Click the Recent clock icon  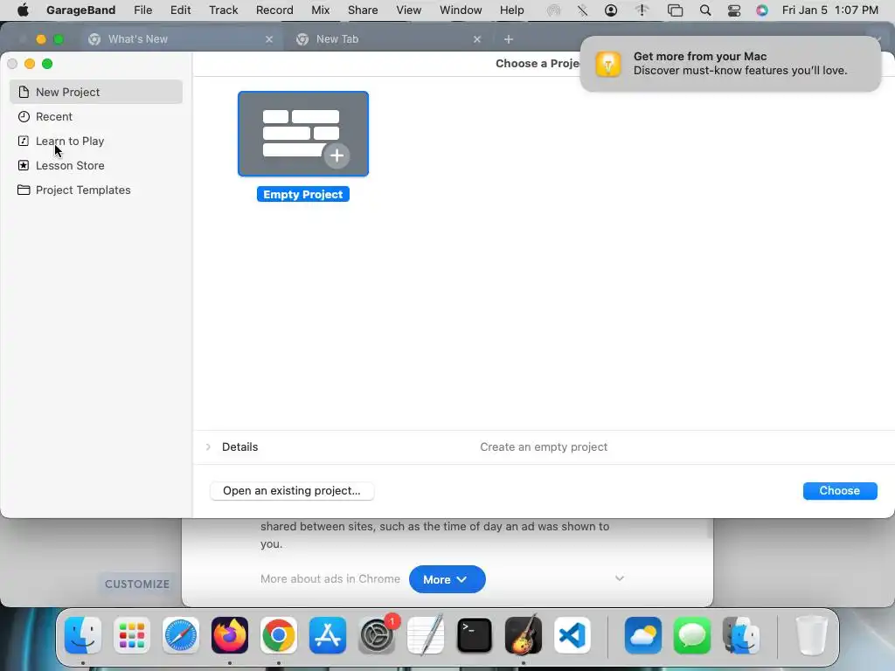click(24, 116)
